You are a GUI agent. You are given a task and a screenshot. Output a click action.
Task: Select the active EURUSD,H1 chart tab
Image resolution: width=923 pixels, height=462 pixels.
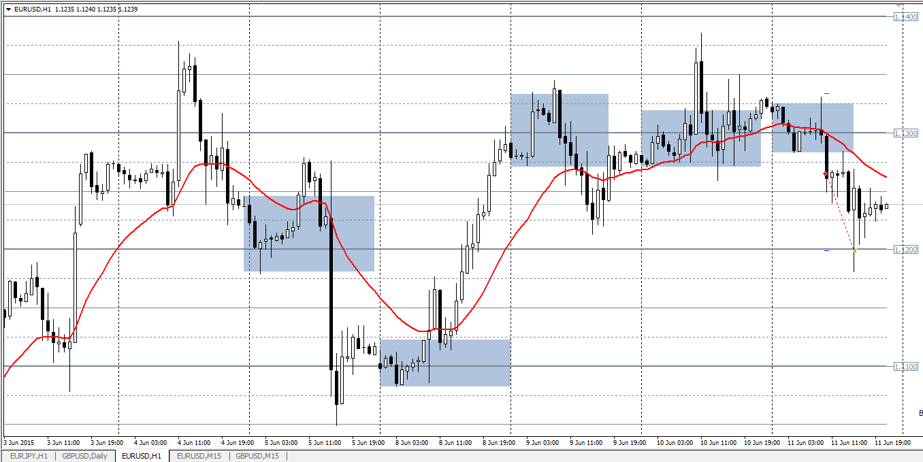[142, 456]
